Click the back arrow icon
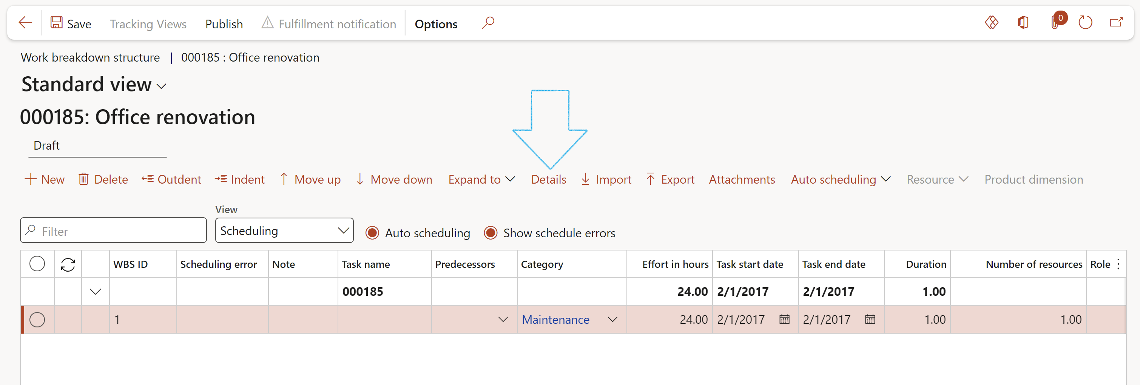This screenshot has width=1140, height=385. point(25,23)
